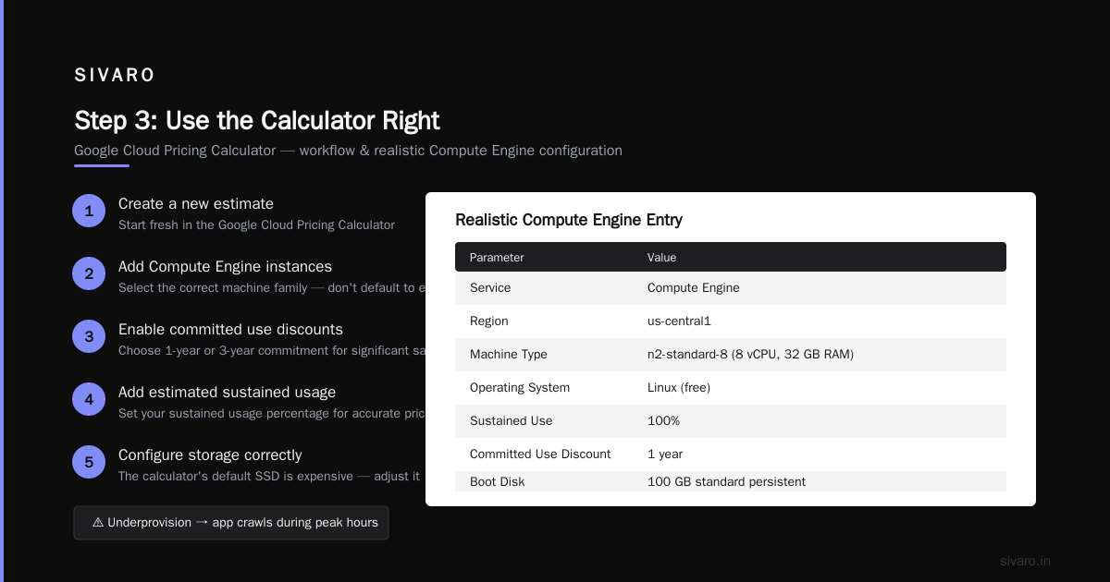Click the '100 GB standard persistent' value
The image size is (1110, 582).
(x=726, y=482)
